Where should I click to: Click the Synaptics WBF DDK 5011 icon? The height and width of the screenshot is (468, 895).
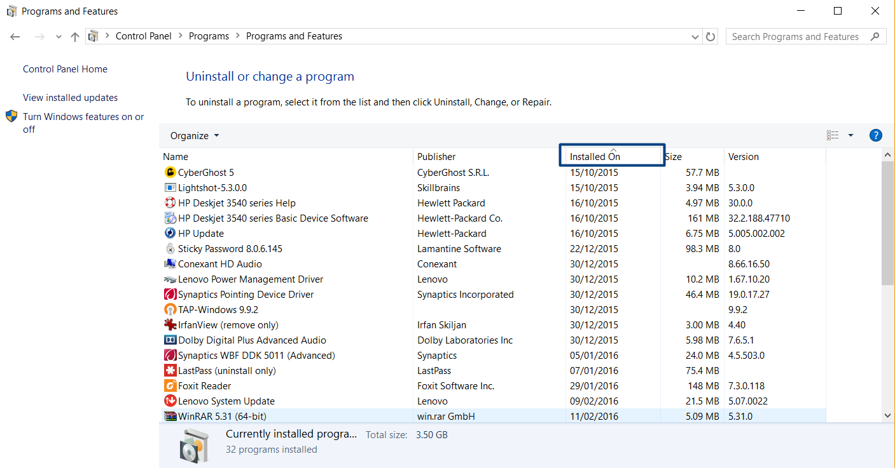click(x=170, y=355)
